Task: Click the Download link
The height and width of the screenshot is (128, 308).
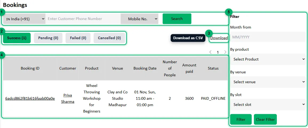Action: [219, 38]
